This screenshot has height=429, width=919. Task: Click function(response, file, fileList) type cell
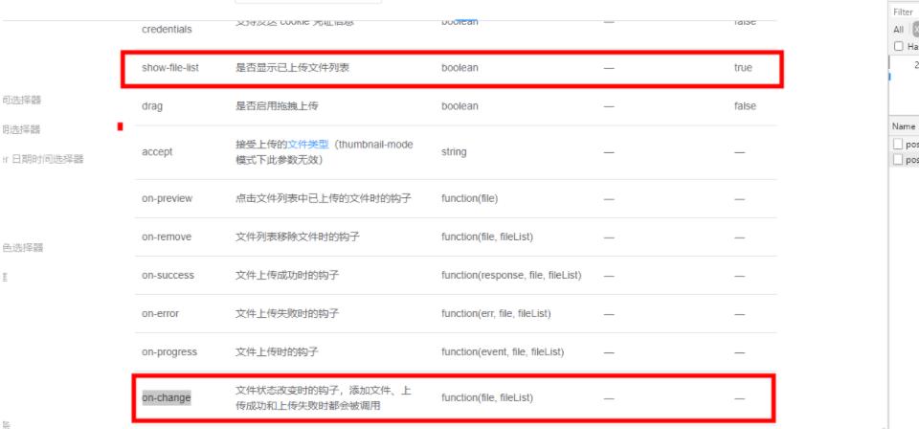511,275
